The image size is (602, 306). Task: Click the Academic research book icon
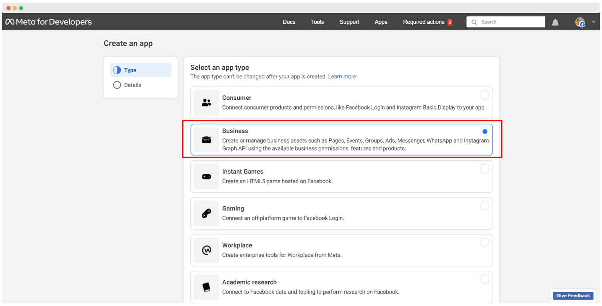206,287
